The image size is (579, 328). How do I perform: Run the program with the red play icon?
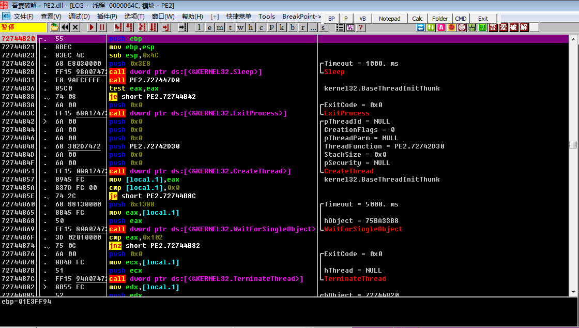92,27
